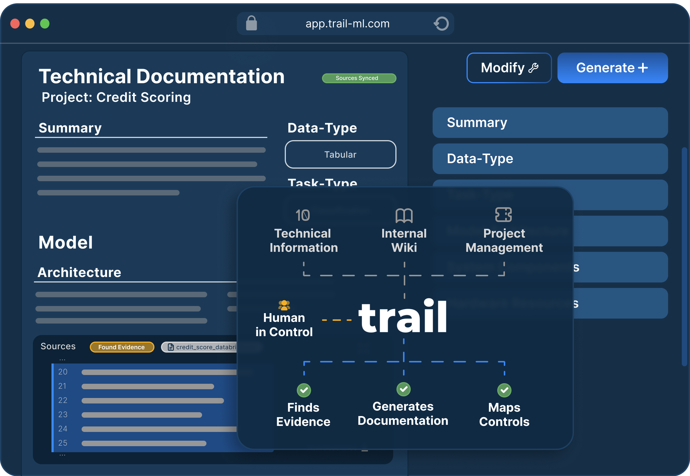Click the green check above Finds Evidence

tap(304, 390)
